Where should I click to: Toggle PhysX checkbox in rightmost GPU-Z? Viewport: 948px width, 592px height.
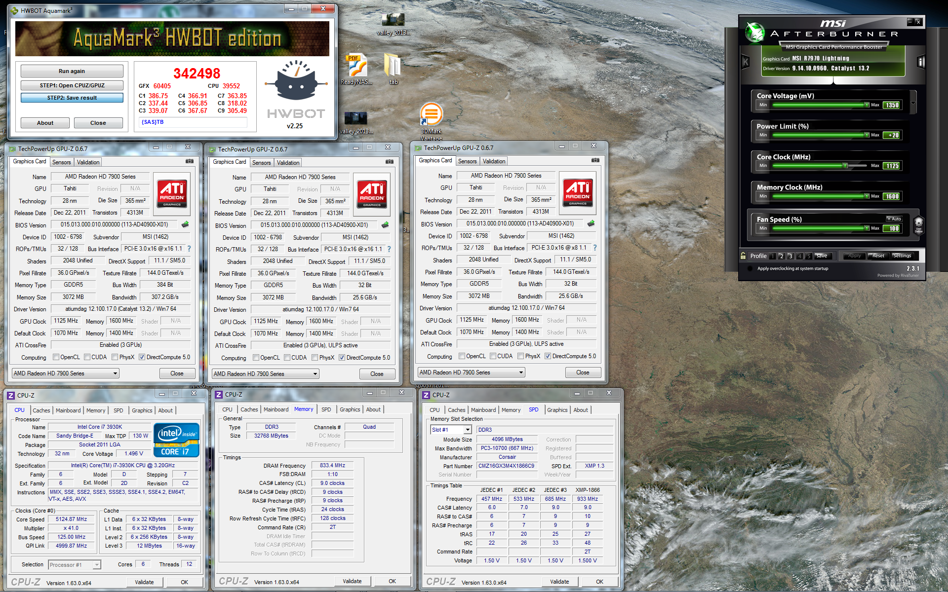point(520,356)
